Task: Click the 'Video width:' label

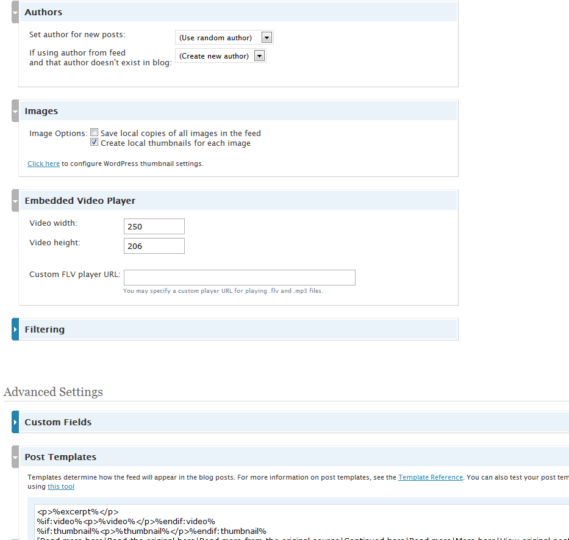Action: (x=53, y=223)
